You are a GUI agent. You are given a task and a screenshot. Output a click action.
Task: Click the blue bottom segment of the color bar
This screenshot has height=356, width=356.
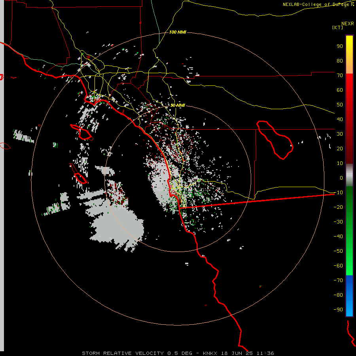349,296
